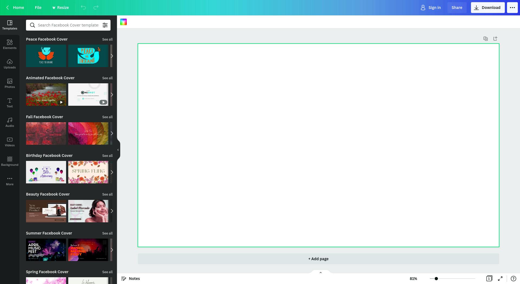Open the Notes panel
Image resolution: width=520 pixels, height=284 pixels.
coord(131,279)
